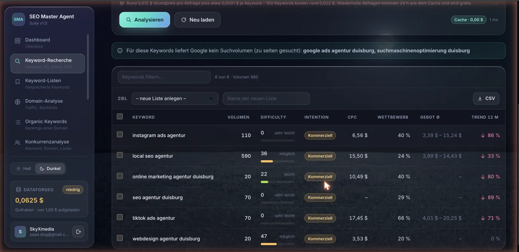Export keywords with the CSV button
This screenshot has width=519, height=252.
(x=486, y=98)
